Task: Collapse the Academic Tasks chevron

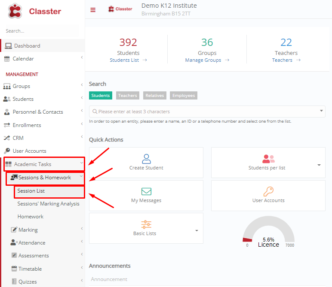Action: point(82,163)
